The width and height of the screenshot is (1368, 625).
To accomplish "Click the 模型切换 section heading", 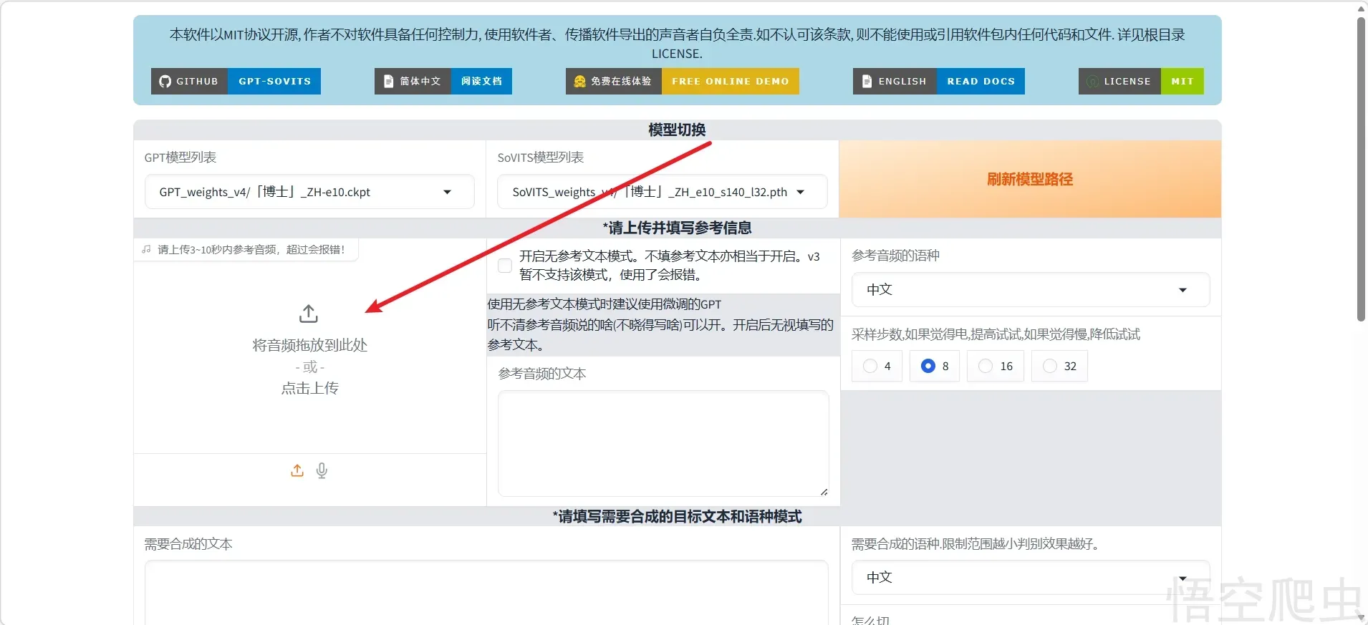I will (677, 130).
